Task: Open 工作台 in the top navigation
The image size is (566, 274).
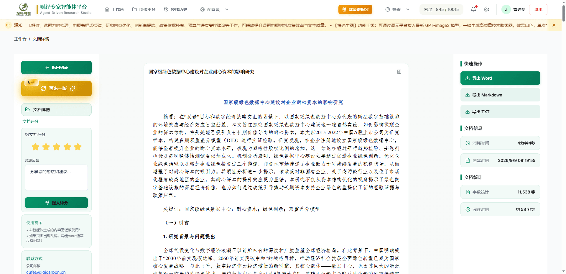Action: click(x=114, y=9)
